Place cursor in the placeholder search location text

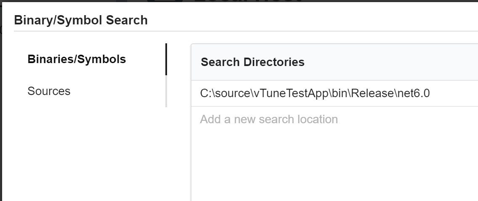tap(269, 119)
